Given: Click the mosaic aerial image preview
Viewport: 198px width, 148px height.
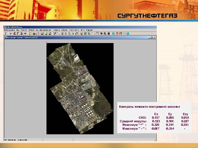Looking at the screenshot, I should [x=80, y=89].
